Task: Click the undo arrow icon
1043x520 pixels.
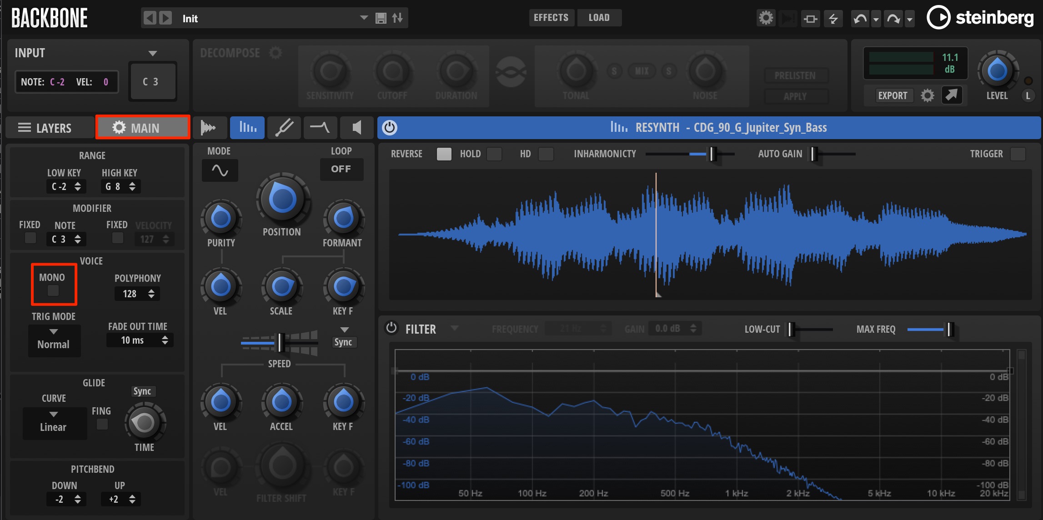Action: click(x=860, y=19)
